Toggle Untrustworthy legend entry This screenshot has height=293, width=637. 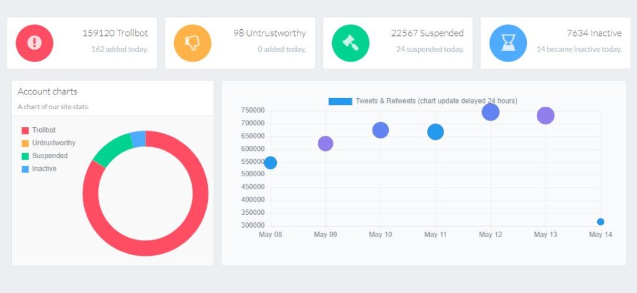pos(49,143)
